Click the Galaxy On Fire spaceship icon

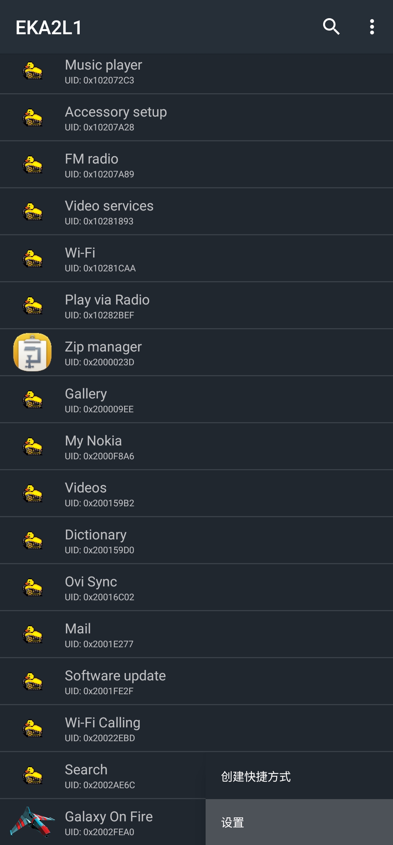click(x=32, y=822)
